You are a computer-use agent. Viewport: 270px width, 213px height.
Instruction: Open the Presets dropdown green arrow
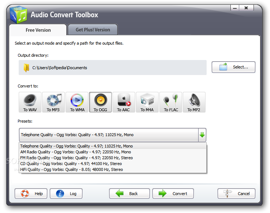[x=202, y=135]
